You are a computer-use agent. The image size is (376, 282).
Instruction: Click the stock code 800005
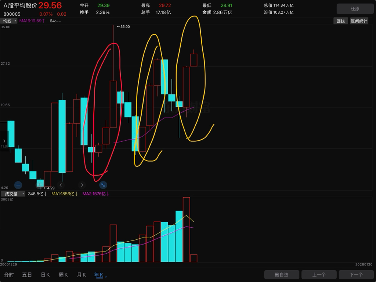click(x=12, y=14)
